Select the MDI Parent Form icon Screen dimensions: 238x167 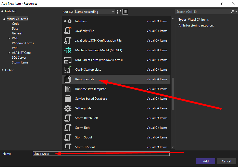click(x=68, y=60)
